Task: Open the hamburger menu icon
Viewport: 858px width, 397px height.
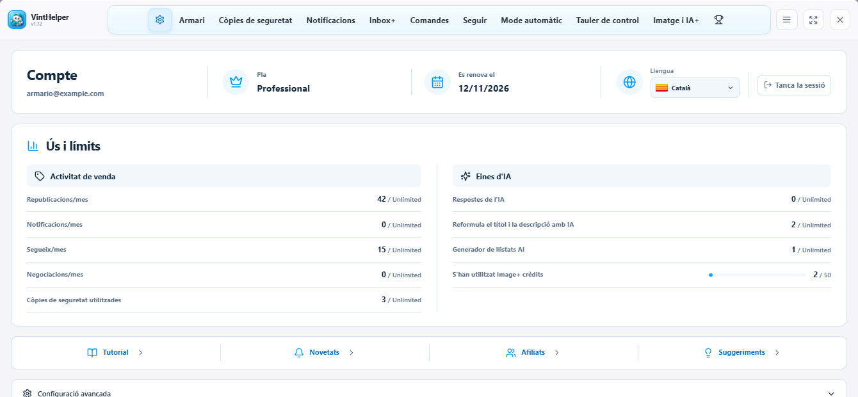Action: click(x=787, y=20)
